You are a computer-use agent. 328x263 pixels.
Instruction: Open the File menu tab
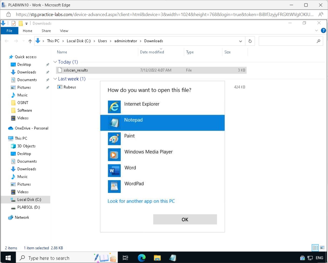click(9, 31)
